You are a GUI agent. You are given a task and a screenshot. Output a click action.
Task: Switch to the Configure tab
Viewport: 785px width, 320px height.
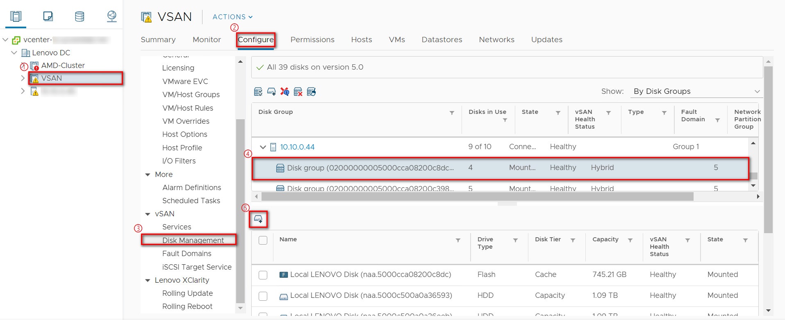256,40
